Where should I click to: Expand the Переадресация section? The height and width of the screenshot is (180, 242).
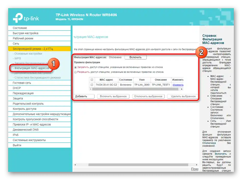click(x=39, y=93)
